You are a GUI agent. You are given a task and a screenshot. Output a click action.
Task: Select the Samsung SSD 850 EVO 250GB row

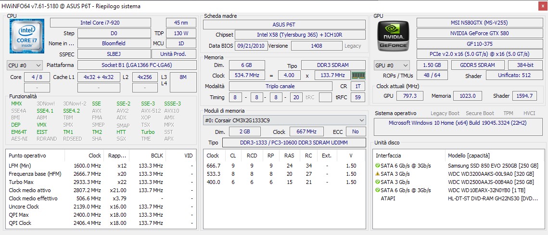tap(458, 165)
